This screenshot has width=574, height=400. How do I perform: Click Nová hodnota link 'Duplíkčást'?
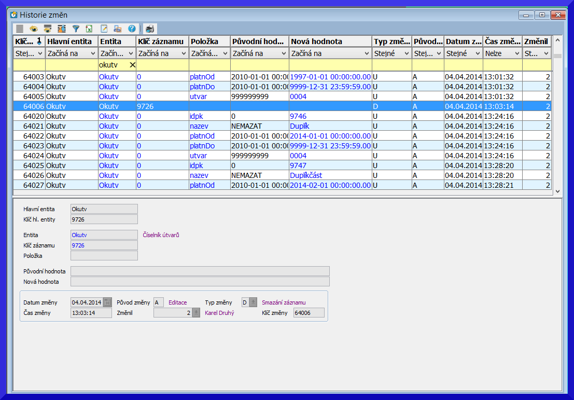coord(306,175)
